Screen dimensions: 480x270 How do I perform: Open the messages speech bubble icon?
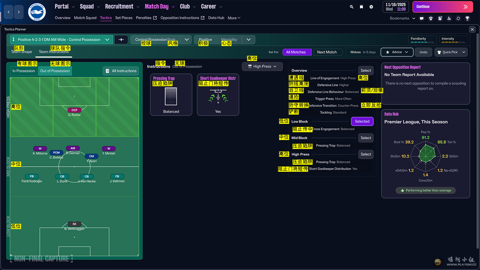421,18
